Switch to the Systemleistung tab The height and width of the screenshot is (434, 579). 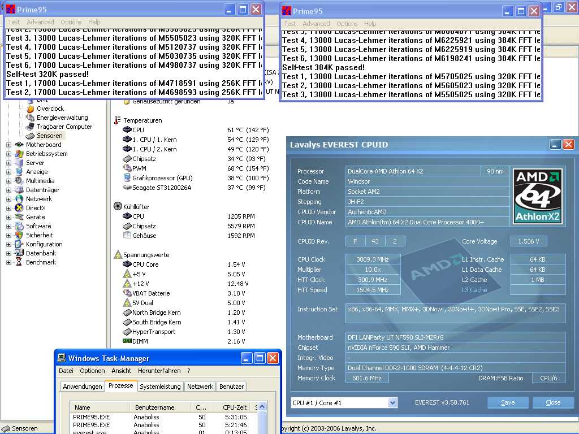(160, 387)
